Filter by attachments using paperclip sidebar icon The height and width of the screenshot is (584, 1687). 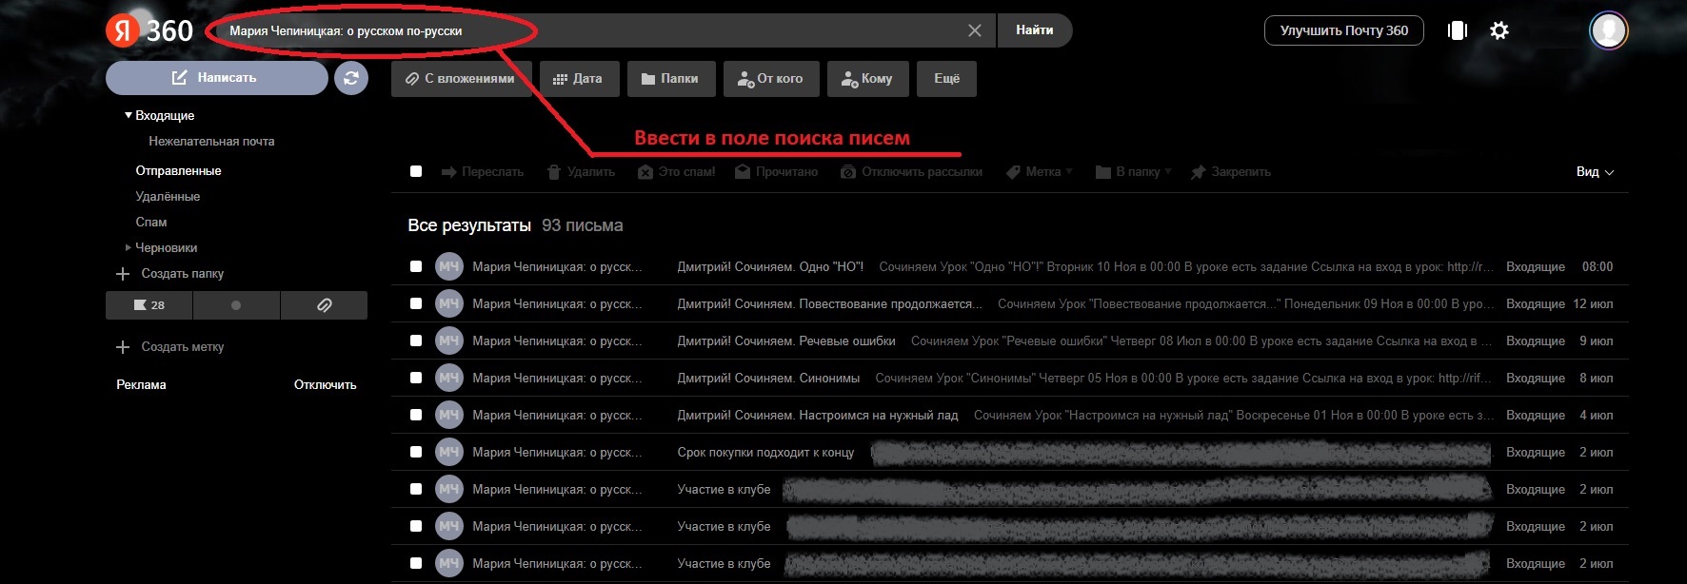tap(324, 305)
